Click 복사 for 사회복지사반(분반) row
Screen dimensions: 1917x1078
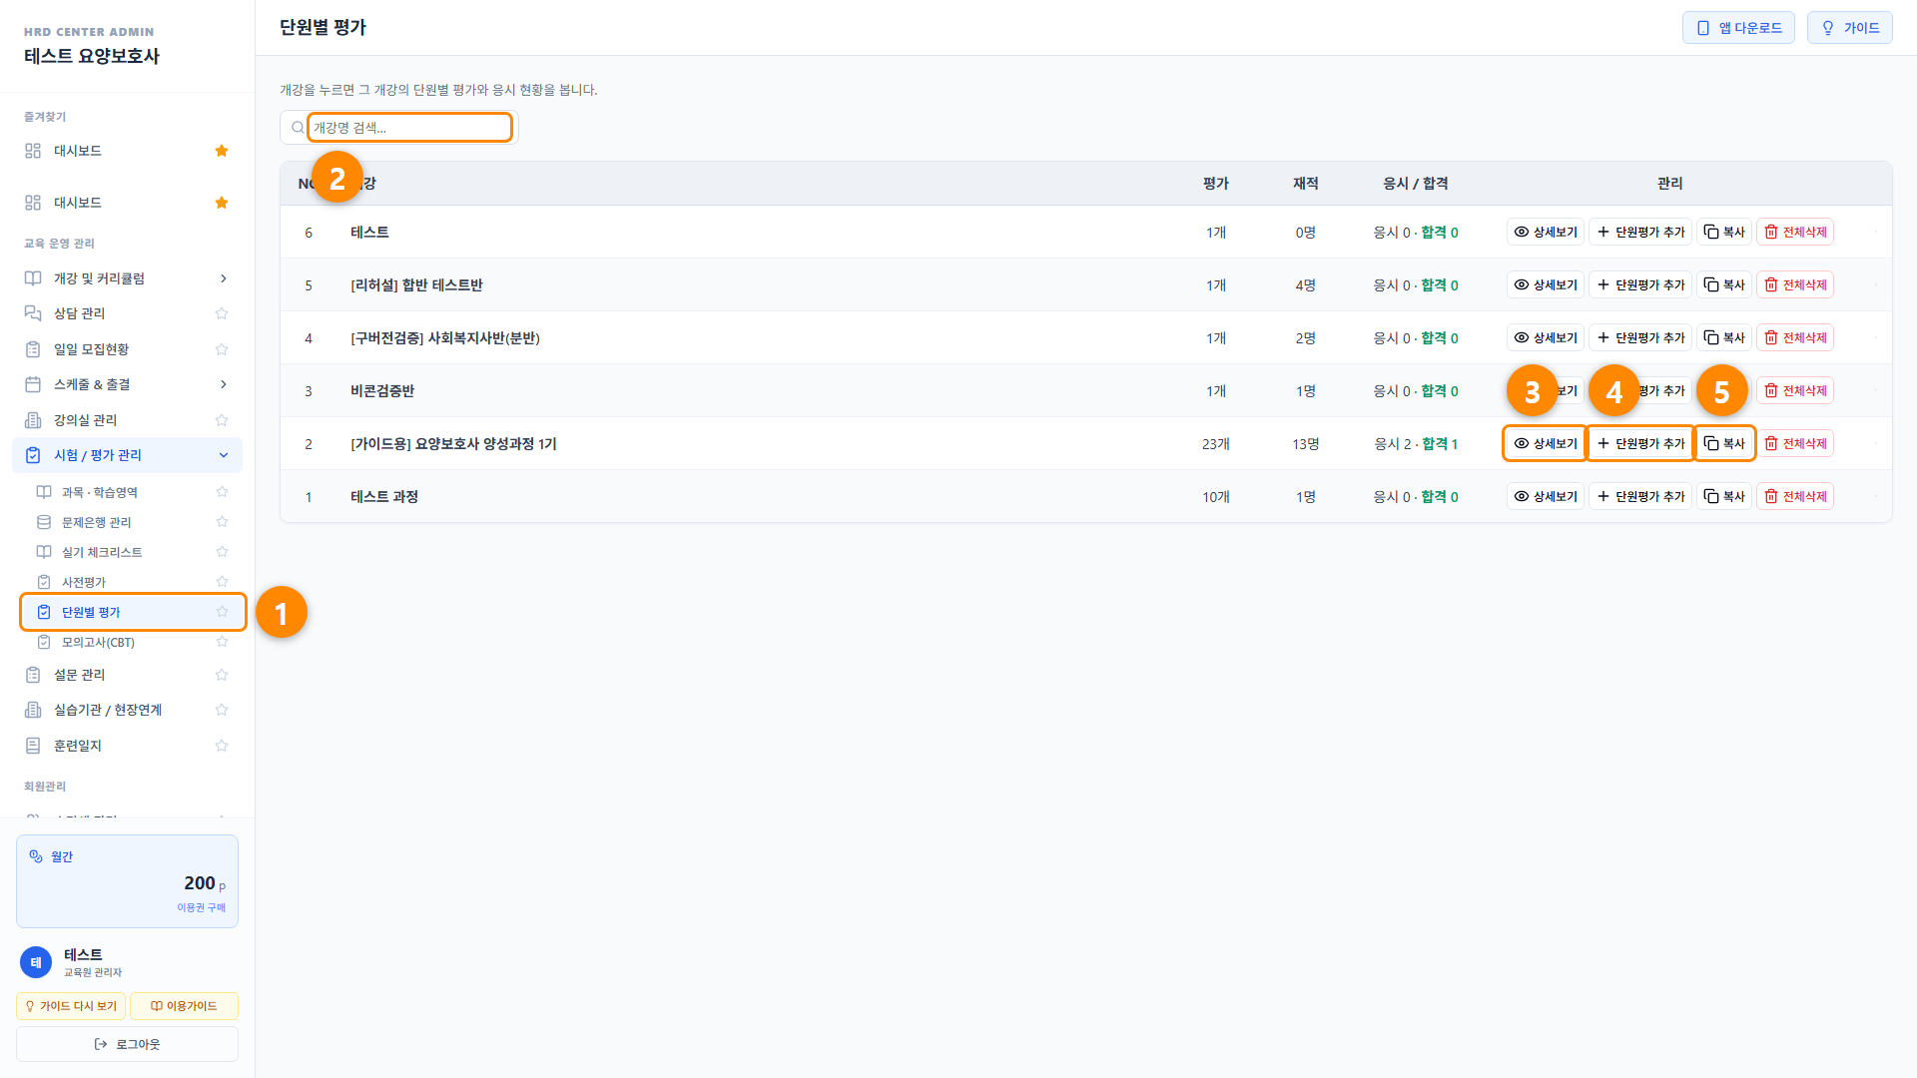coord(1723,337)
